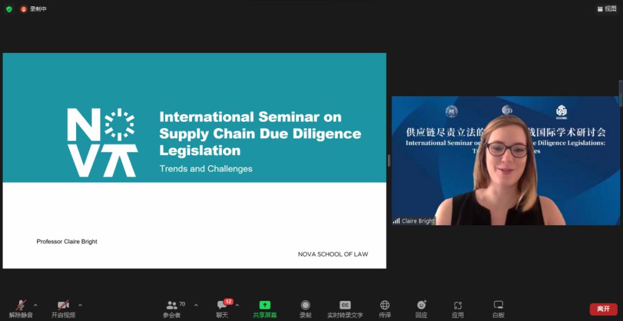Open Reactions emoji menu (回应)
The image size is (623, 321).
[x=421, y=308]
